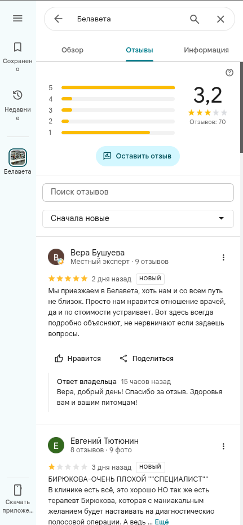Open the Recents history sidebar item
The image size is (243, 525).
17,105
